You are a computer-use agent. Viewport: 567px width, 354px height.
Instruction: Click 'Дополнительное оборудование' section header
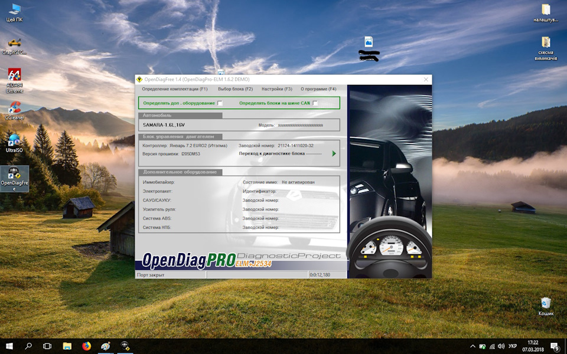(x=180, y=172)
